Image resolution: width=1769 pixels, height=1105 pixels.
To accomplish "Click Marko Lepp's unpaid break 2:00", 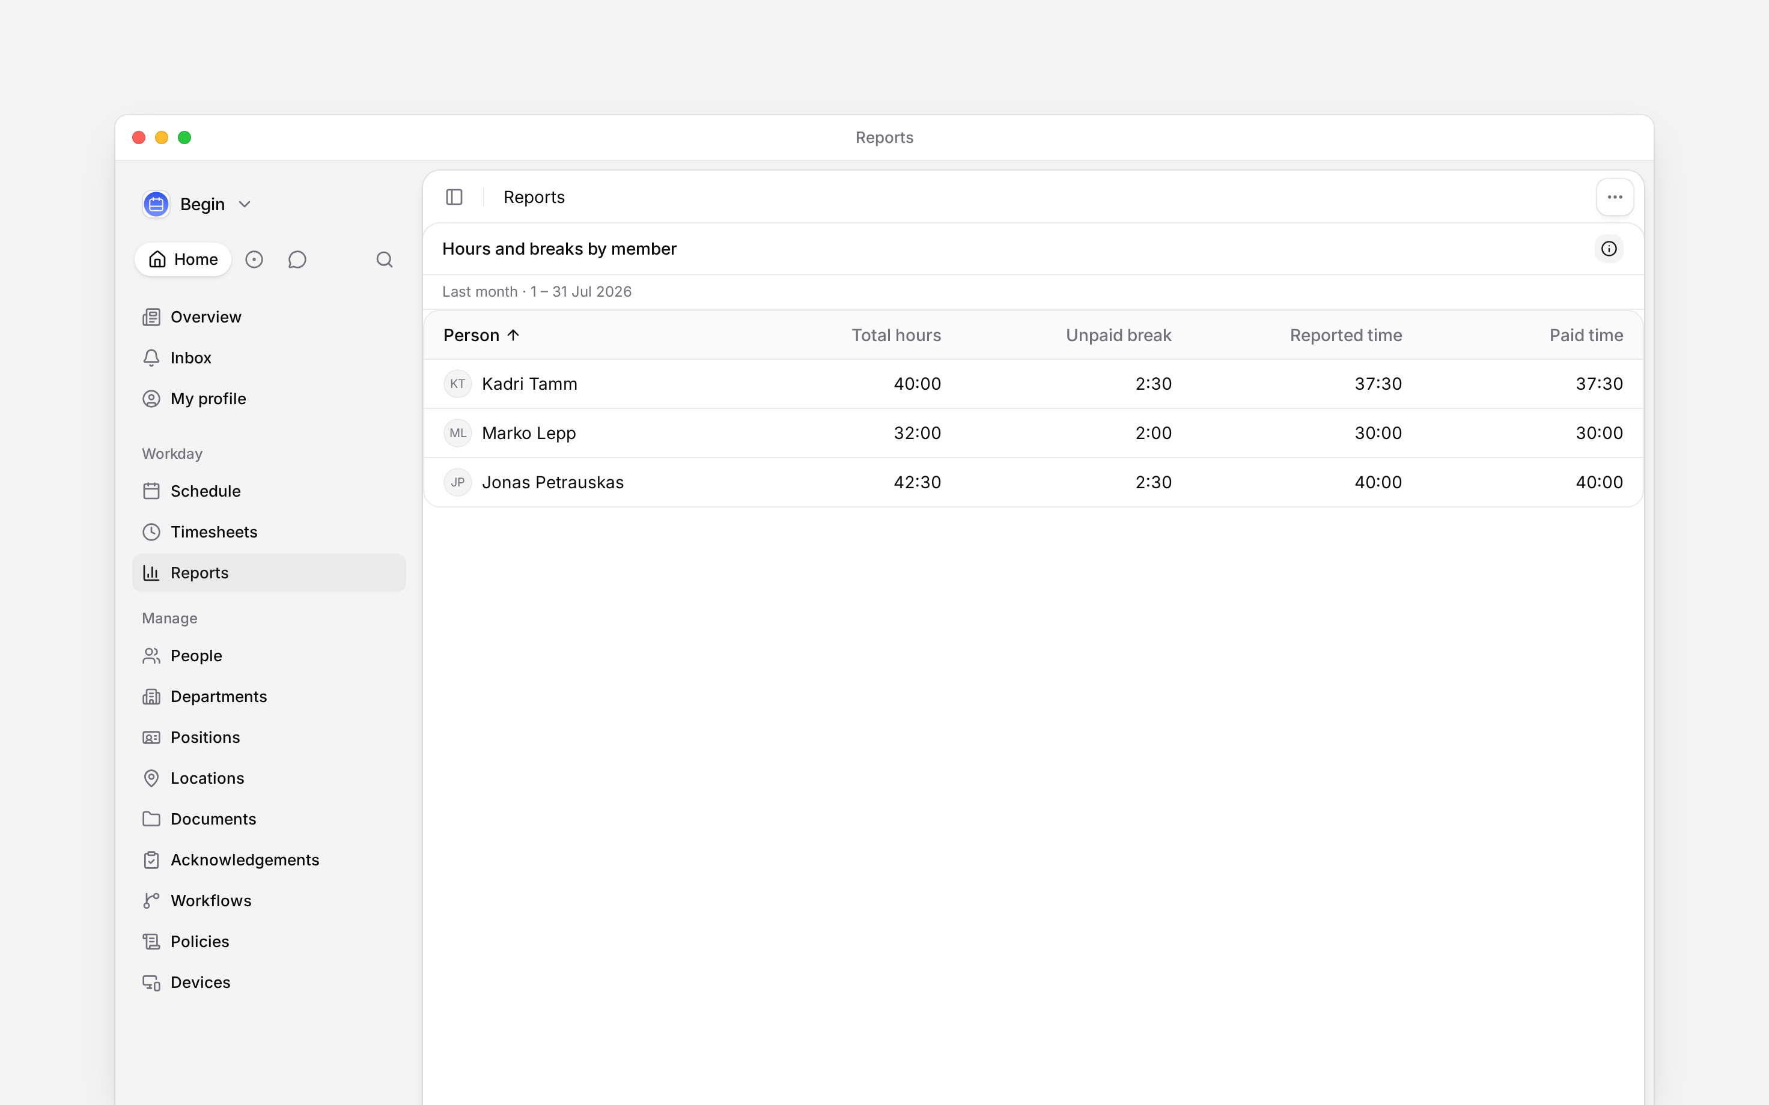I will 1154,434.
